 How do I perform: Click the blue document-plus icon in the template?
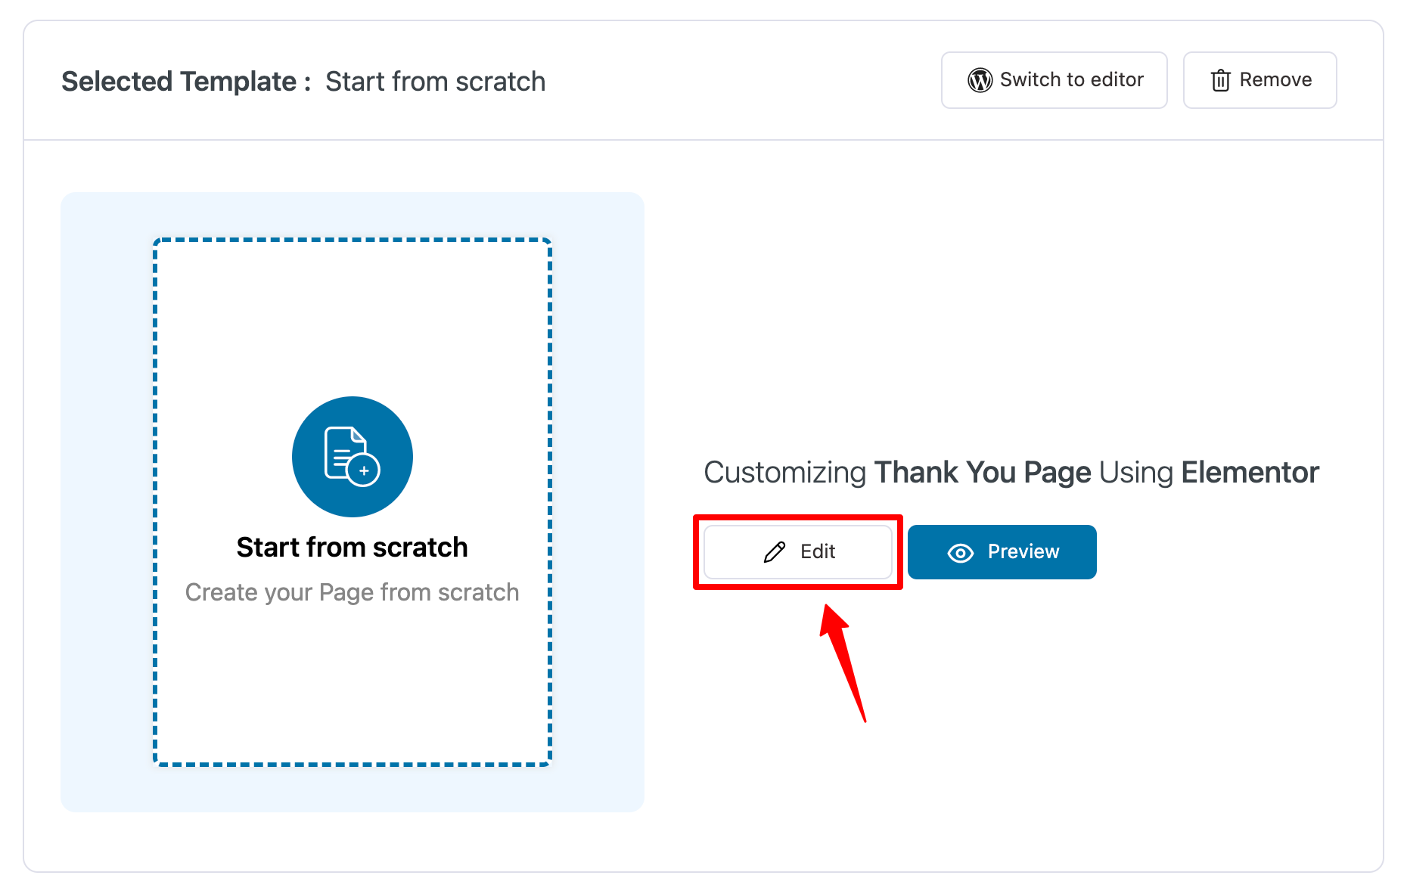[x=352, y=457]
